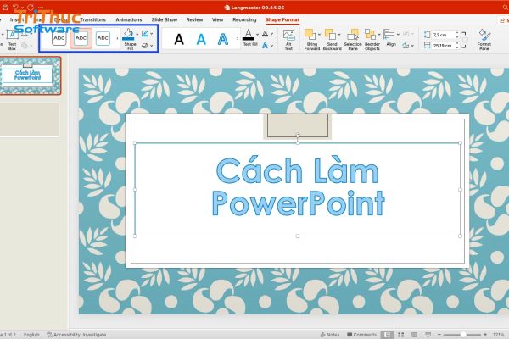
Task: Switch to the Transitions tab
Action: click(92, 19)
